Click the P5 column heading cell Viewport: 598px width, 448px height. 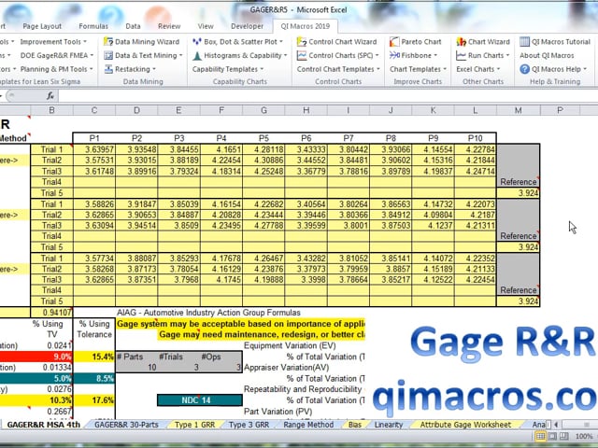tap(263, 138)
